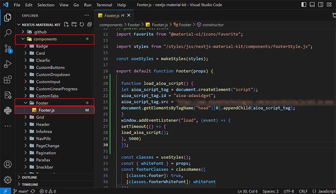336x194 pixels.
Task: Open the Accounts menu icon
Action: tap(8, 164)
